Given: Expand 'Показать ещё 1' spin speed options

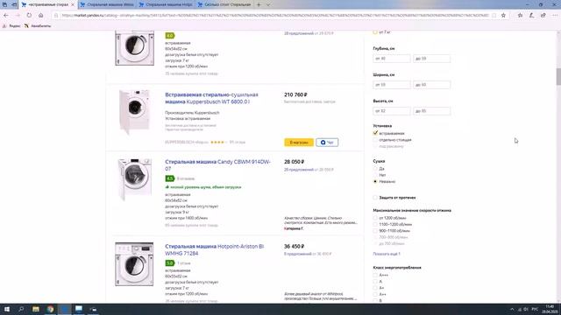Looking at the screenshot, I should [x=387, y=254].
